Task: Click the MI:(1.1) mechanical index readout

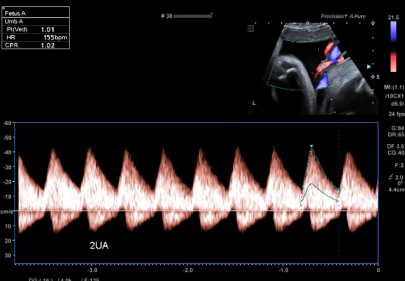Action: pos(394,87)
